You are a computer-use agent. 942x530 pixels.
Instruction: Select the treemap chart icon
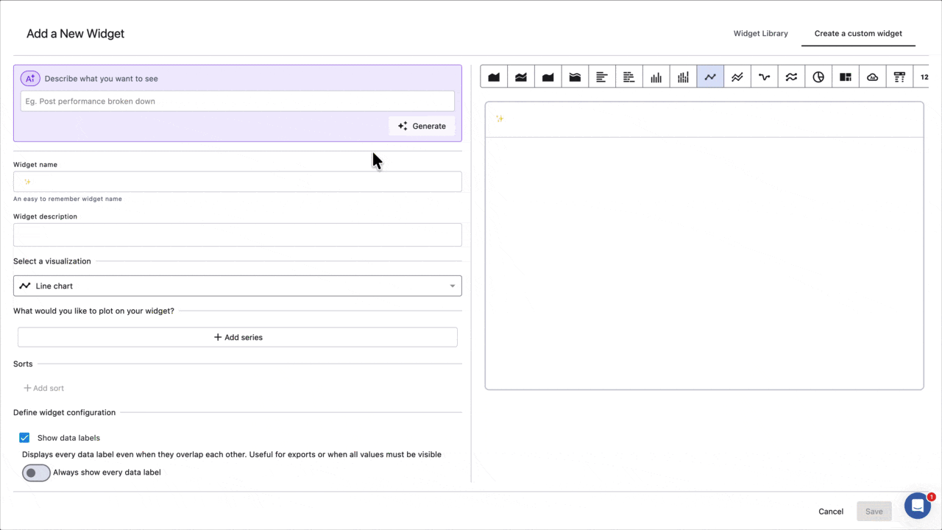(845, 77)
